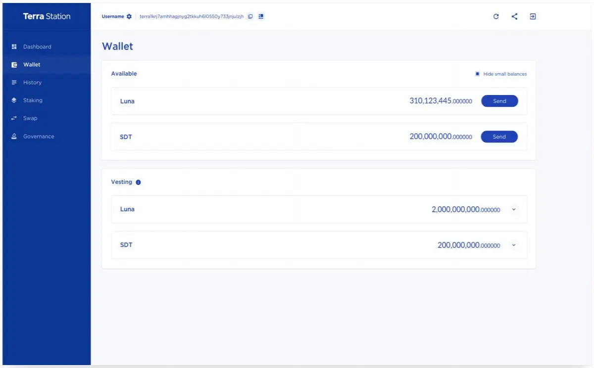The width and height of the screenshot is (594, 368).
Task: Click the 310,123,445.000000 Luna balance
Action: (x=441, y=101)
